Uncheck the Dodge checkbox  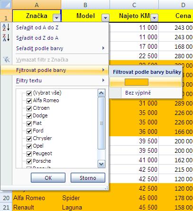pyautogui.click(x=29, y=116)
